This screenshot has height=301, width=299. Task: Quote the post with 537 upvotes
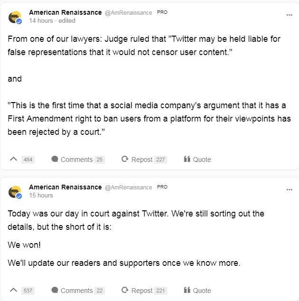pyautogui.click(x=197, y=290)
